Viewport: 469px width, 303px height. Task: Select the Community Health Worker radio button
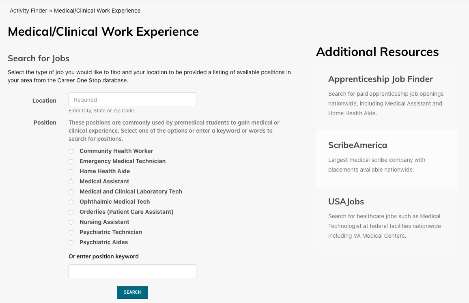click(71, 151)
